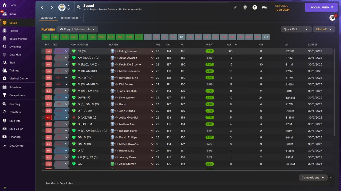Expand player options arrow for Rodri
The height and width of the screenshot is (191, 341).
pyautogui.click(x=152, y=104)
